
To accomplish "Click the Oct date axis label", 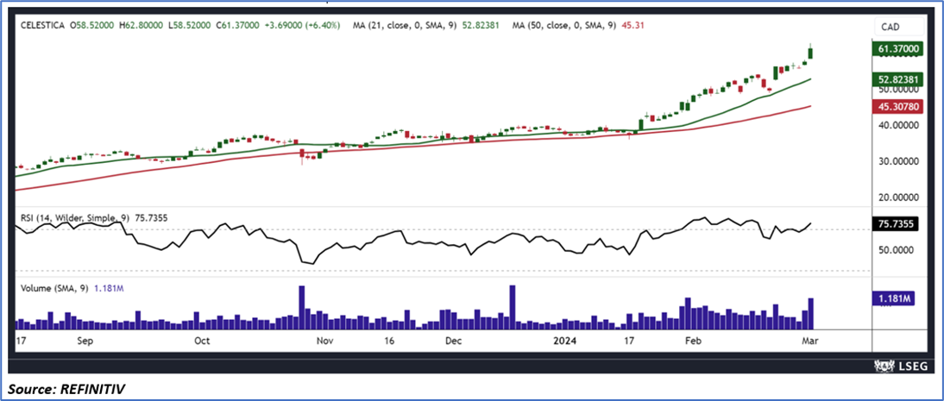I will coord(202,341).
